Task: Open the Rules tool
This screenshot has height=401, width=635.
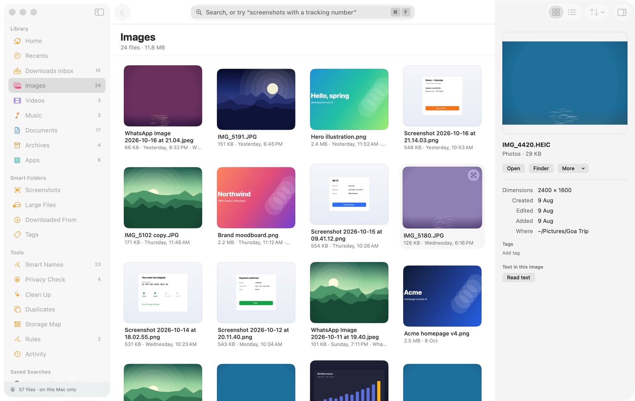Action: [57, 339]
